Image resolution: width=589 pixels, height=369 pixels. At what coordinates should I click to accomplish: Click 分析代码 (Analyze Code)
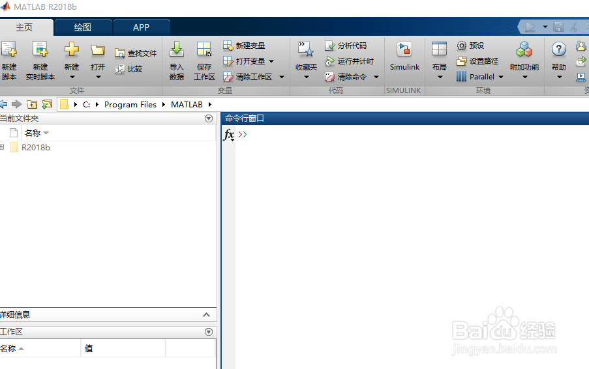click(346, 46)
